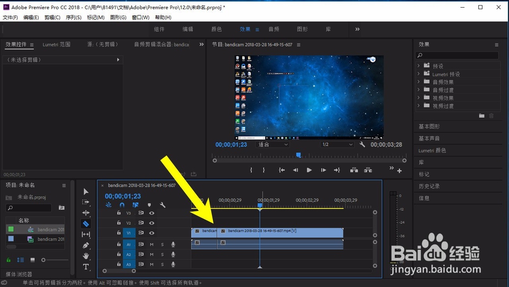Step back one frame
Image resolution: width=509 pixels, height=287 pixels.
click(295, 170)
